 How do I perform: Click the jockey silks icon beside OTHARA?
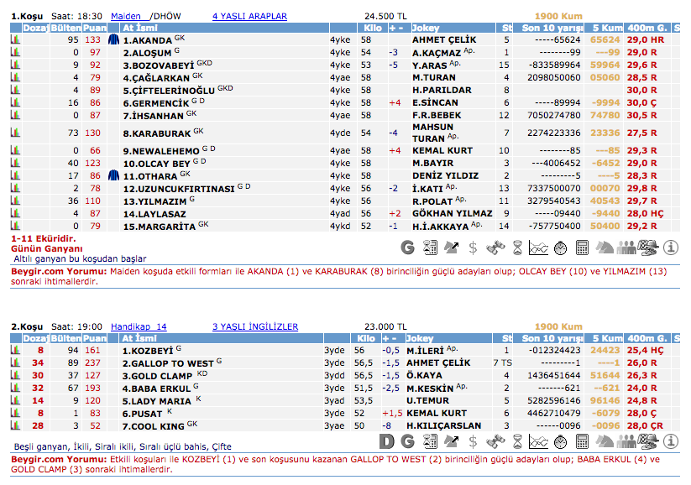[114, 175]
